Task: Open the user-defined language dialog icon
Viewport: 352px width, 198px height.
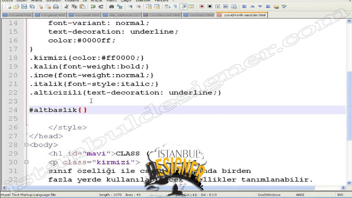Action: tap(191, 6)
